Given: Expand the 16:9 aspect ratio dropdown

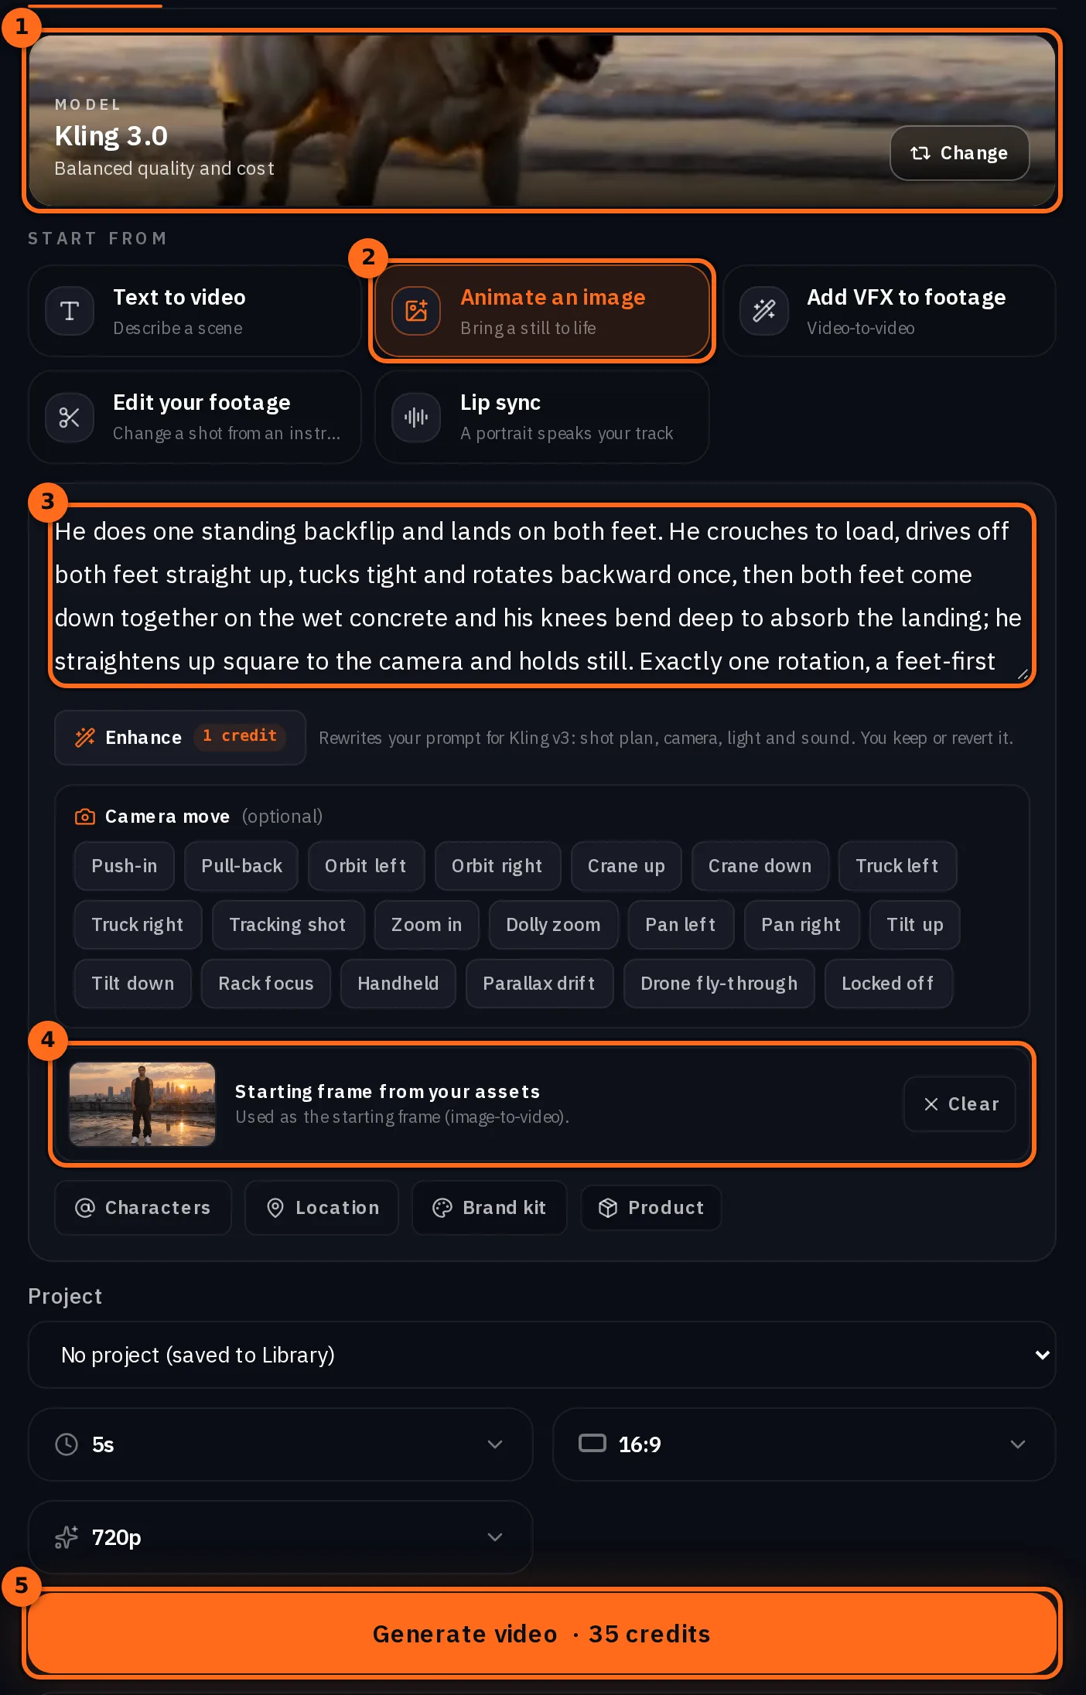Looking at the screenshot, I should click(804, 1444).
